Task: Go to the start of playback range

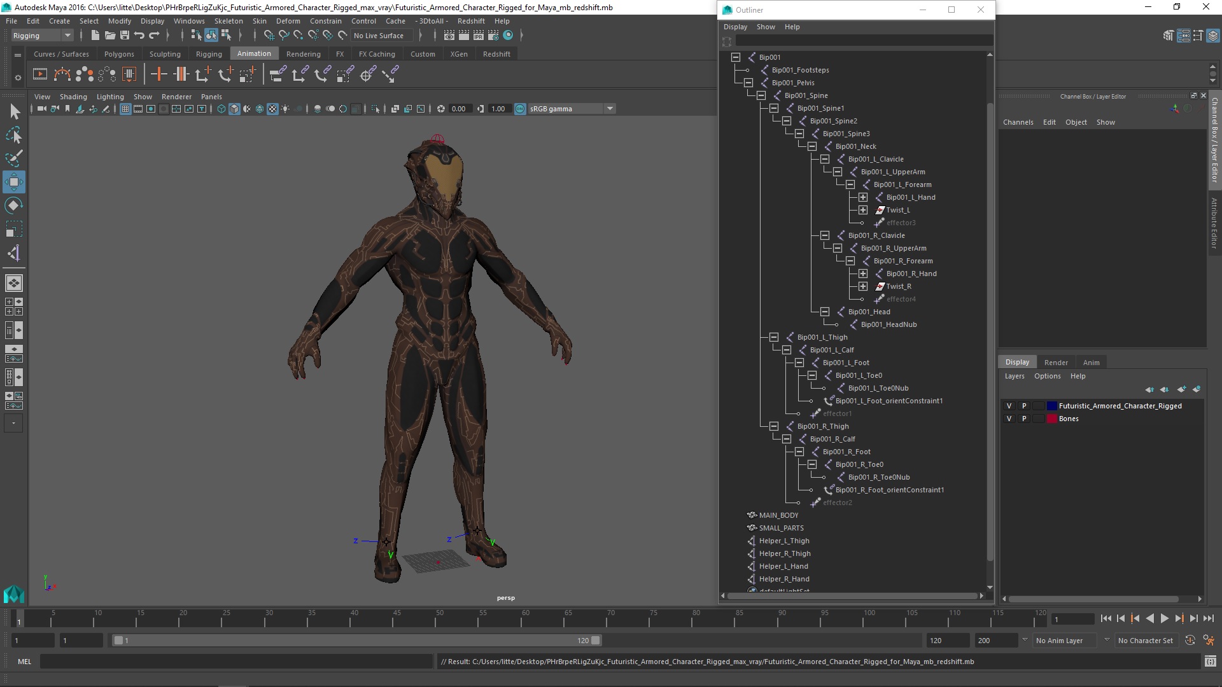Action: 1106,618
